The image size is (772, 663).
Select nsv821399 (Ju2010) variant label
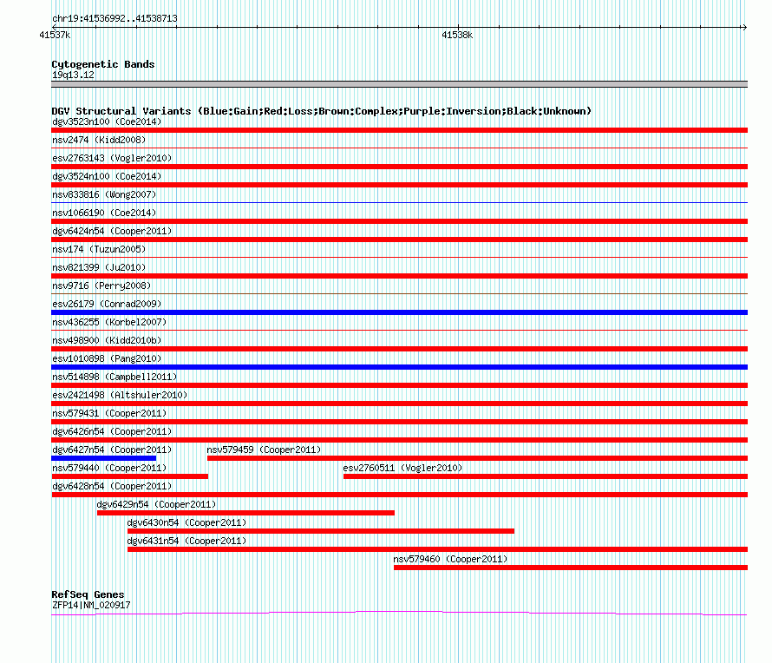99,267
